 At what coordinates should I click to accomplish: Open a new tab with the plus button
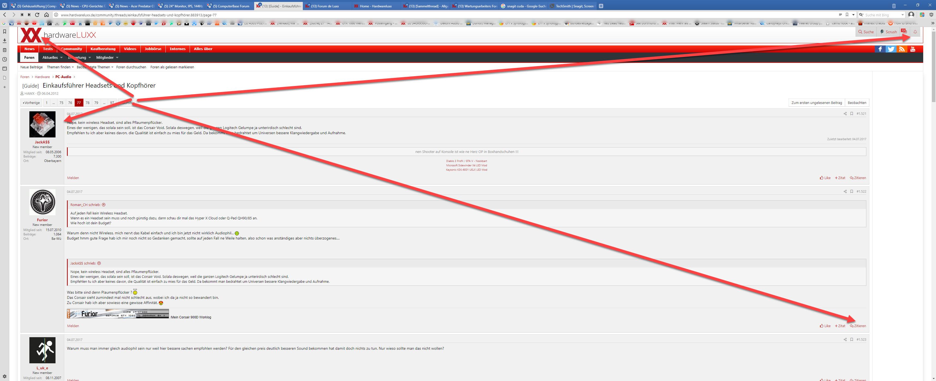pos(601,6)
